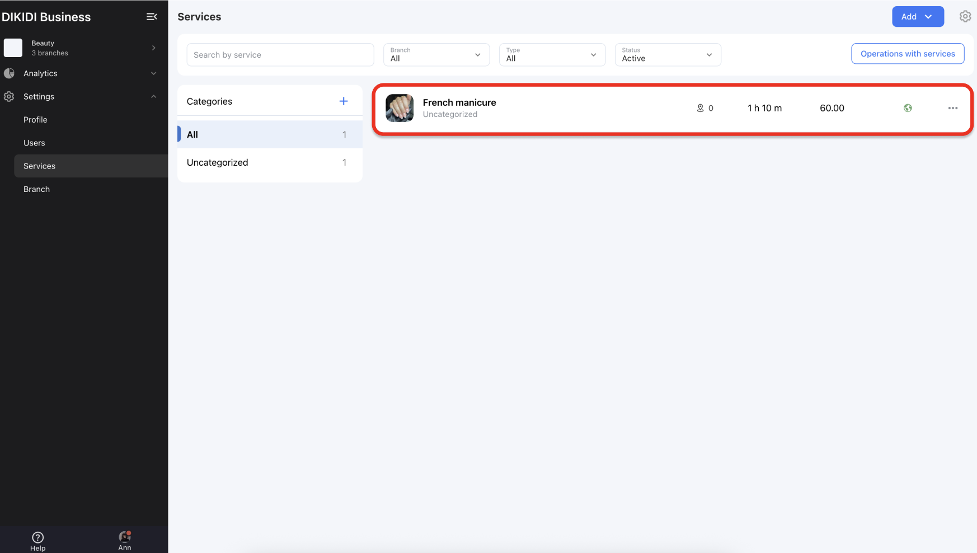Click the green globe online-booking icon

click(908, 108)
